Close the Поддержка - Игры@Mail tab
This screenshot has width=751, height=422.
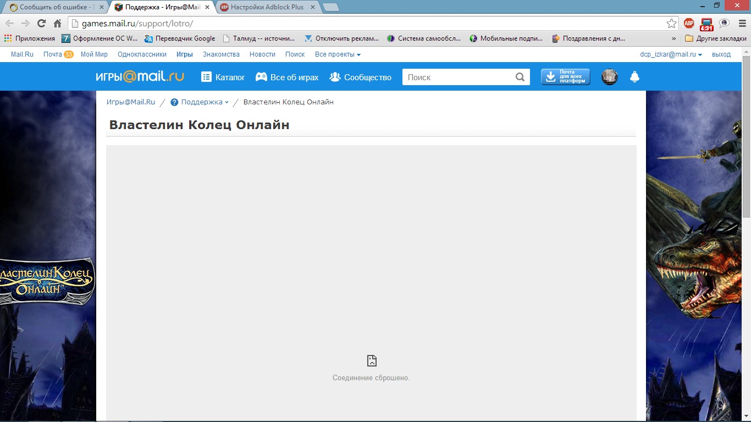[x=207, y=8]
